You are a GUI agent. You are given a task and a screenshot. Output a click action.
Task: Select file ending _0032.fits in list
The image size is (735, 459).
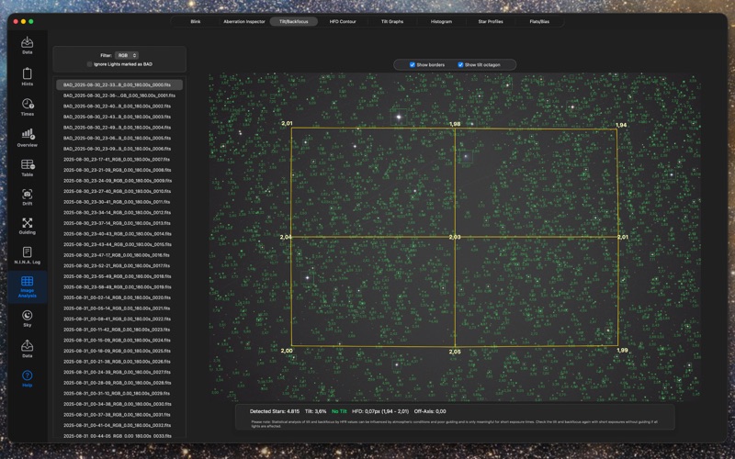coord(119,425)
